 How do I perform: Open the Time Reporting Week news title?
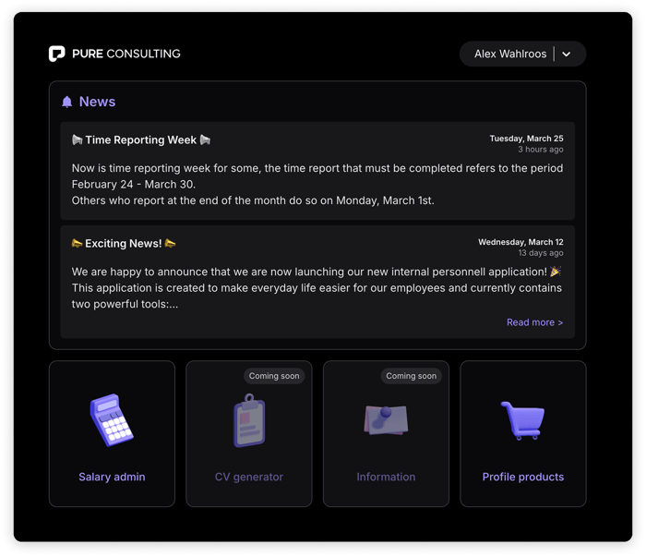(x=141, y=140)
